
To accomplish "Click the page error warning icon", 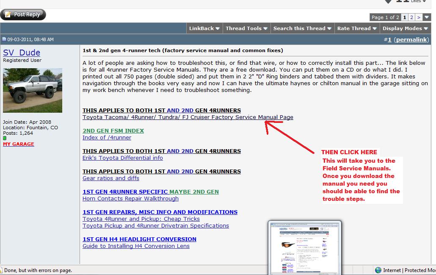I will tap(1, 270).
